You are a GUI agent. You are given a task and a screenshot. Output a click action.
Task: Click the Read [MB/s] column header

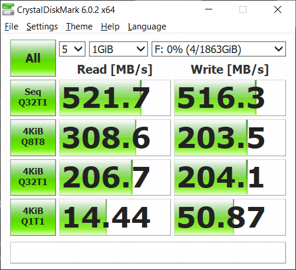pyautogui.click(x=115, y=70)
